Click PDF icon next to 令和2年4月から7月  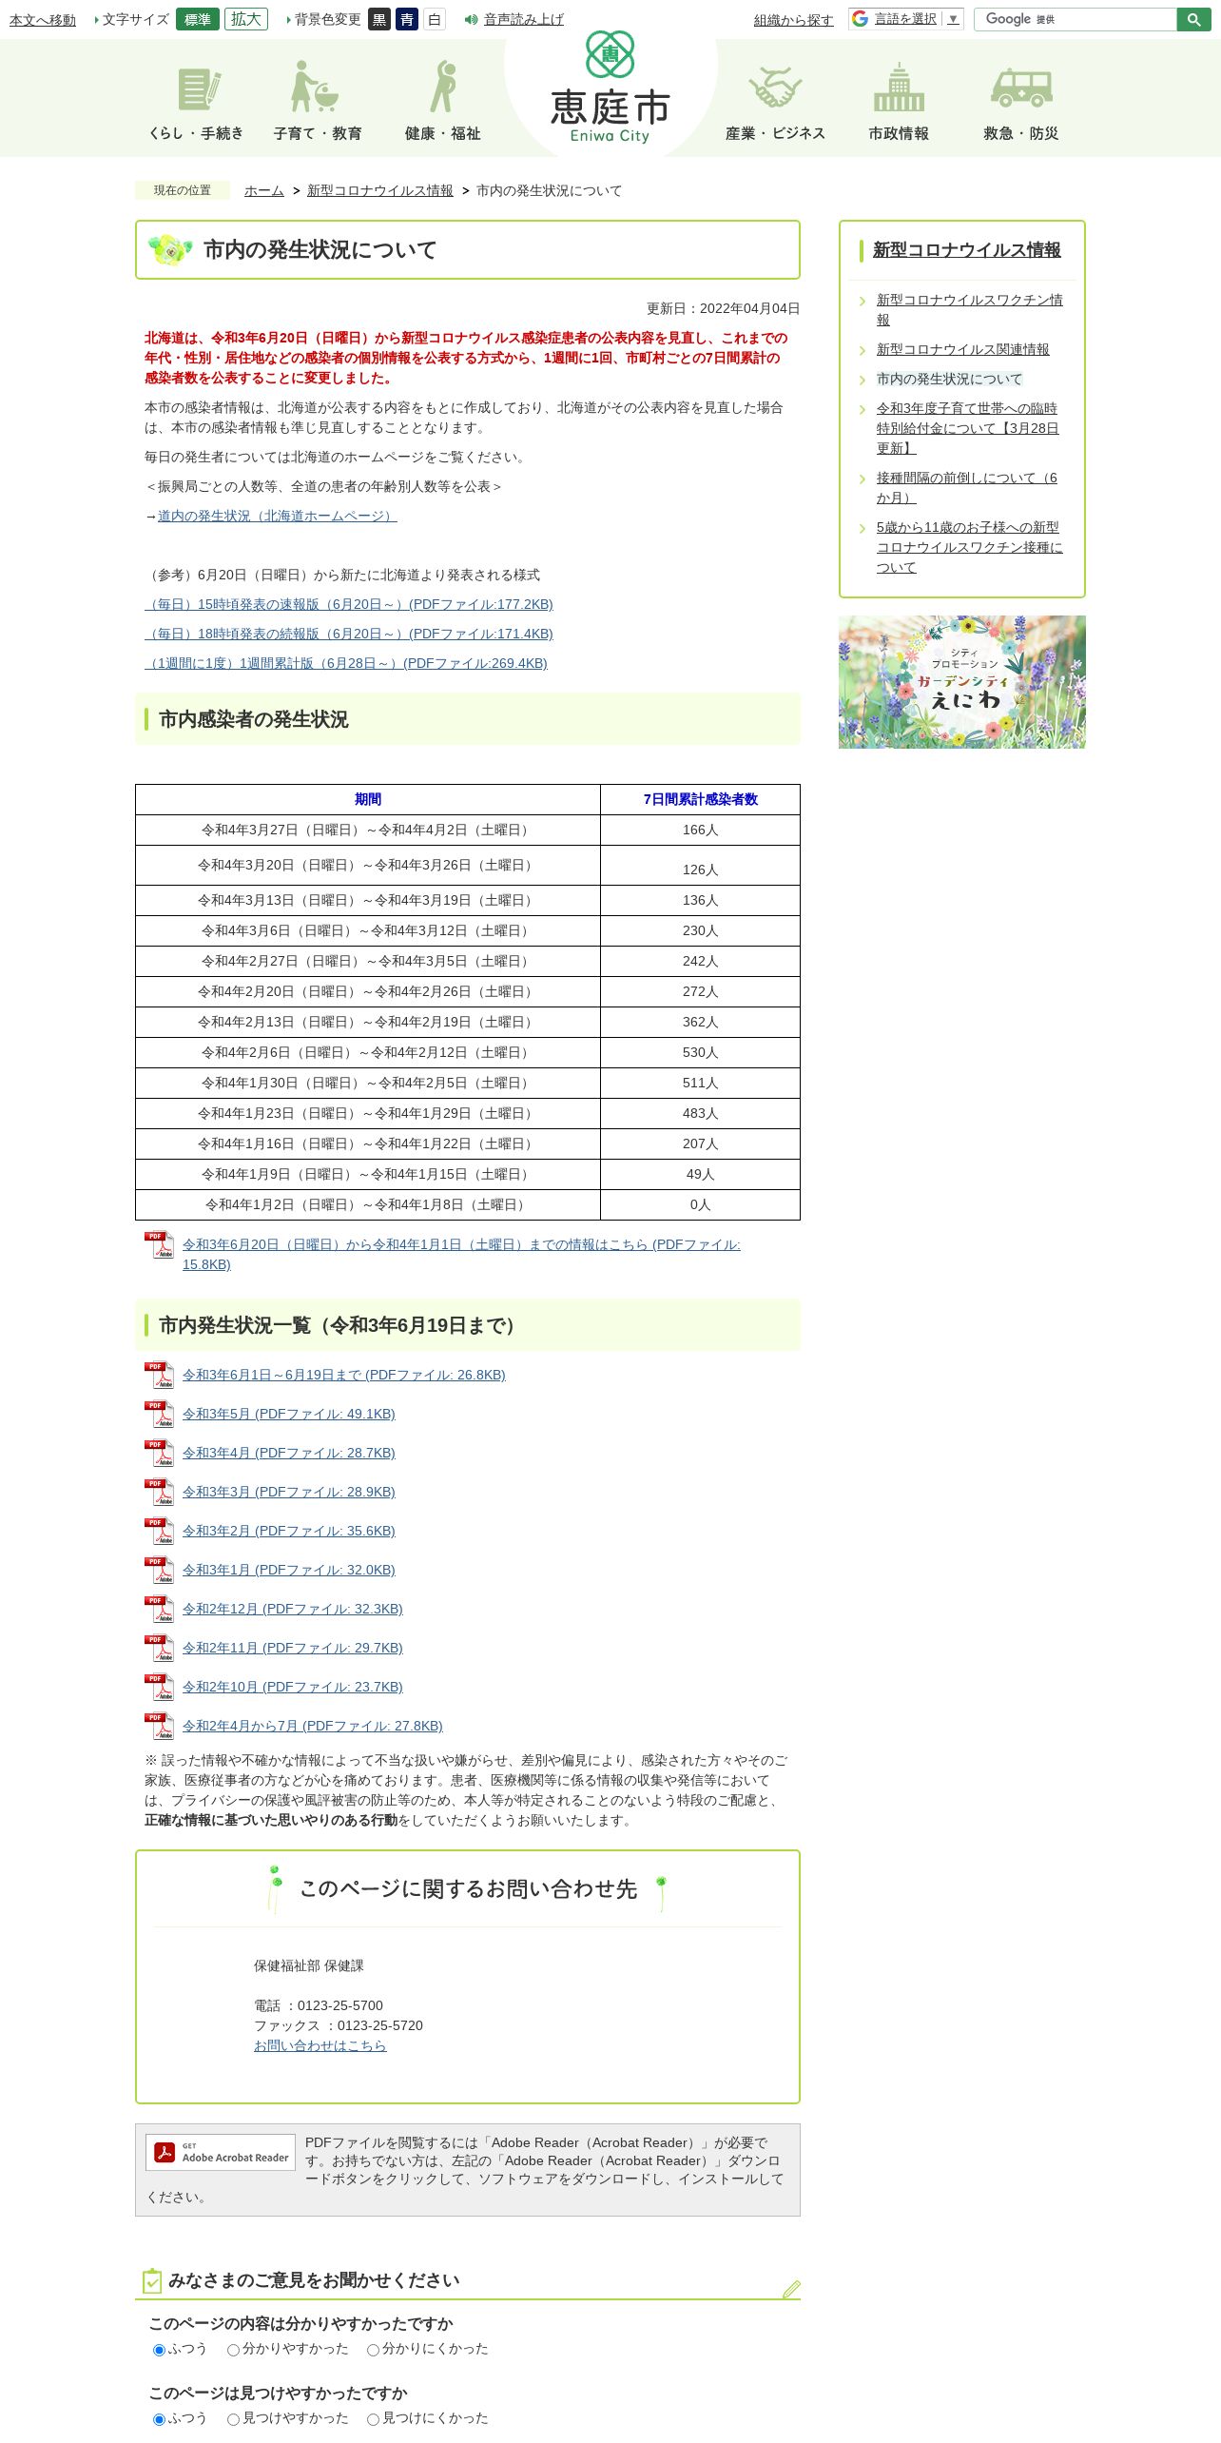coord(159,1727)
